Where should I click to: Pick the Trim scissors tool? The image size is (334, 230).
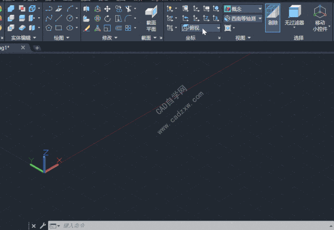pyautogui.click(x=128, y=9)
